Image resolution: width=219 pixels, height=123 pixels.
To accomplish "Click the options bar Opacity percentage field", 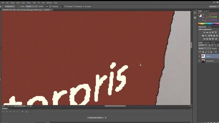I will (47, 6).
